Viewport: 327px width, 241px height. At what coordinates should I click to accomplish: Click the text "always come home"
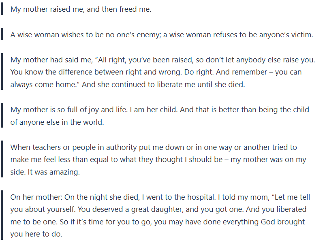point(38,85)
